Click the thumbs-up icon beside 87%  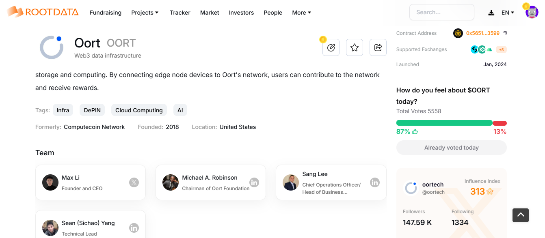tap(415, 131)
